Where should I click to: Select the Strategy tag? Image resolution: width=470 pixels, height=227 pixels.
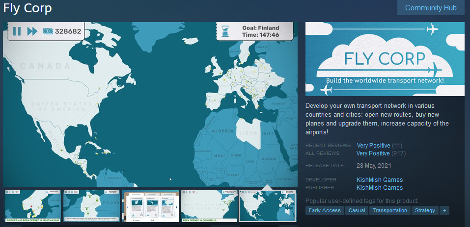(425, 210)
